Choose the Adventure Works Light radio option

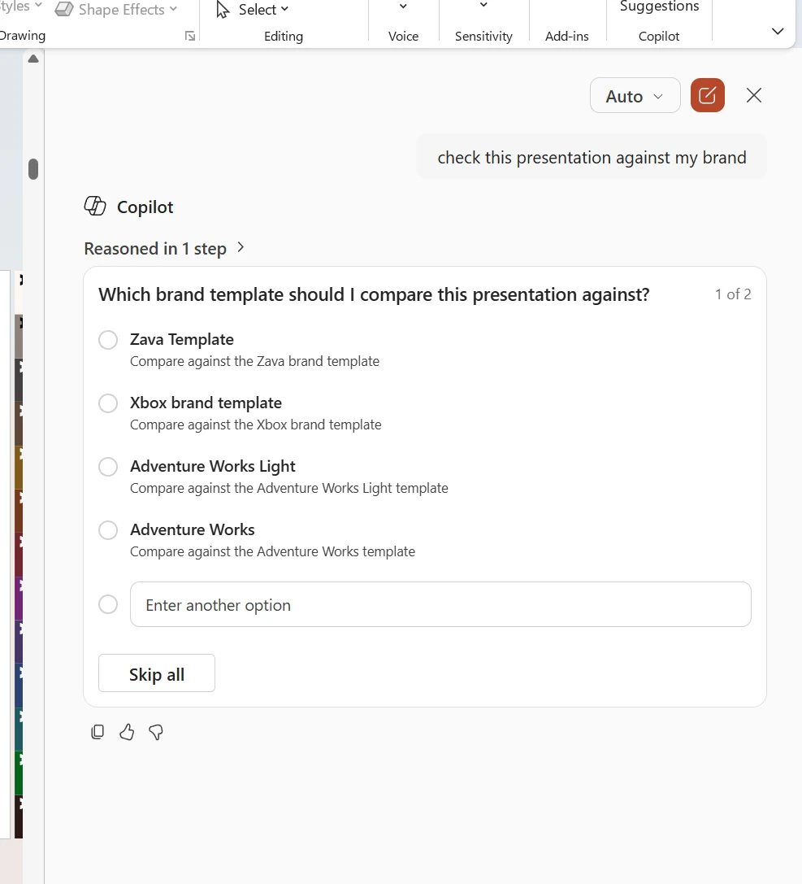point(108,467)
